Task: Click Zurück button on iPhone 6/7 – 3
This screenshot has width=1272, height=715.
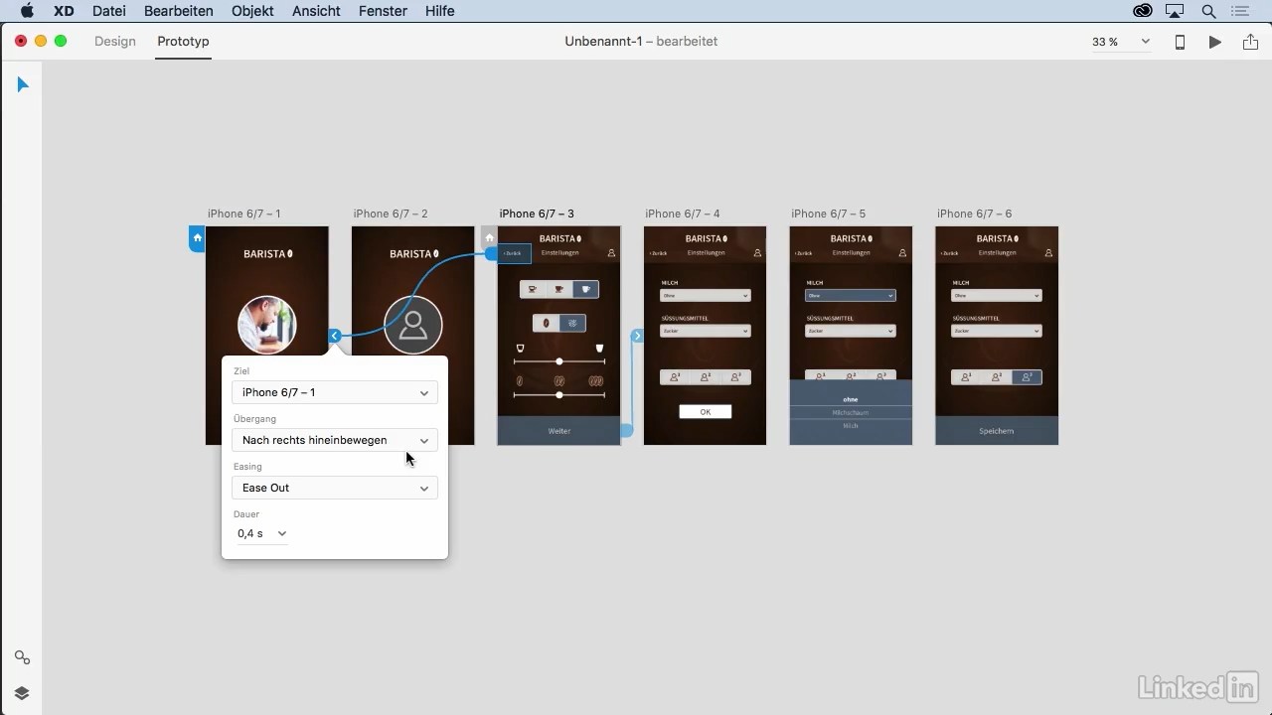Action: pos(515,253)
